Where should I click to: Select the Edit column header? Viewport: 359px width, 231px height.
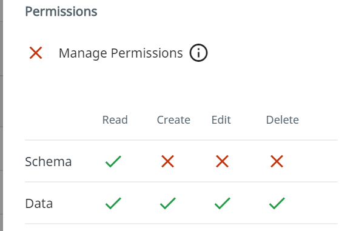tap(221, 120)
